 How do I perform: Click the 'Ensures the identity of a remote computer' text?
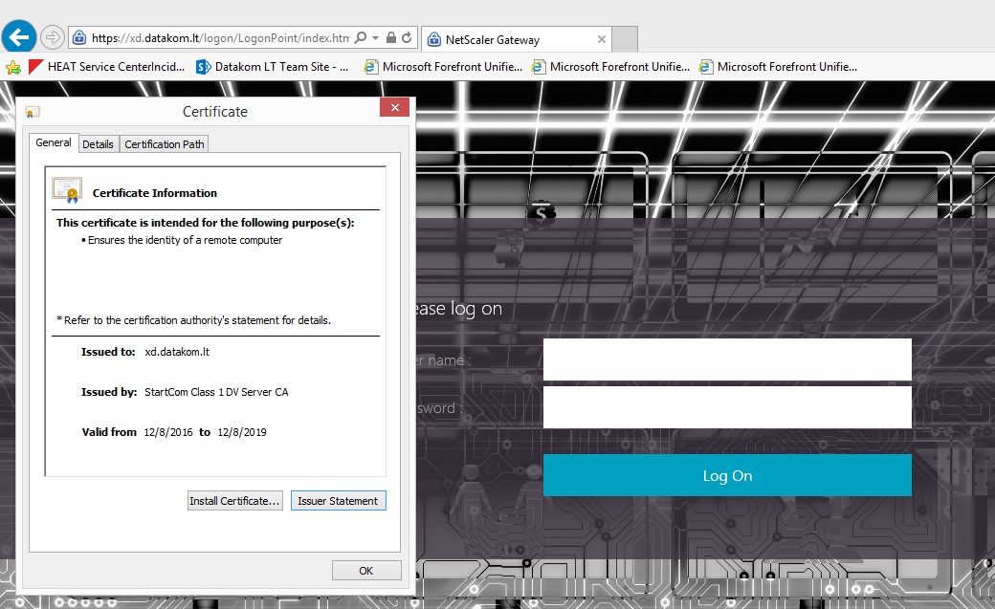pyautogui.click(x=186, y=240)
